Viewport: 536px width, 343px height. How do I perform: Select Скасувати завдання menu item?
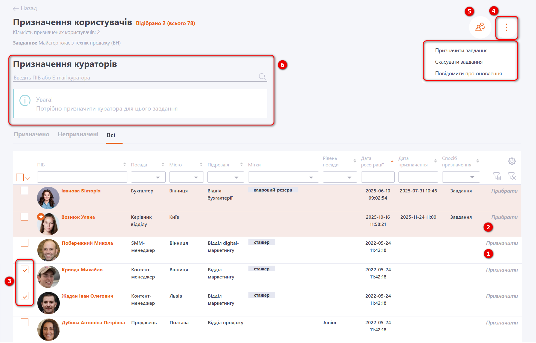pos(459,62)
